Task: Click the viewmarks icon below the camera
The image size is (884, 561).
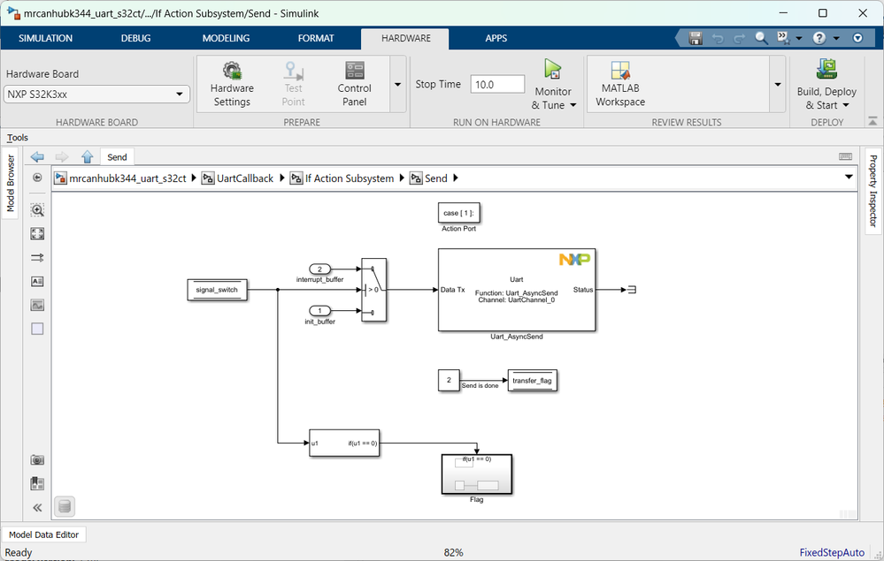Action: coord(37,484)
